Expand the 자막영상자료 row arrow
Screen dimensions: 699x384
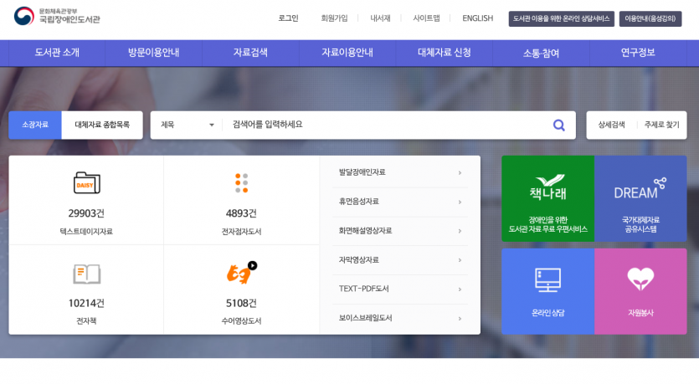click(460, 260)
